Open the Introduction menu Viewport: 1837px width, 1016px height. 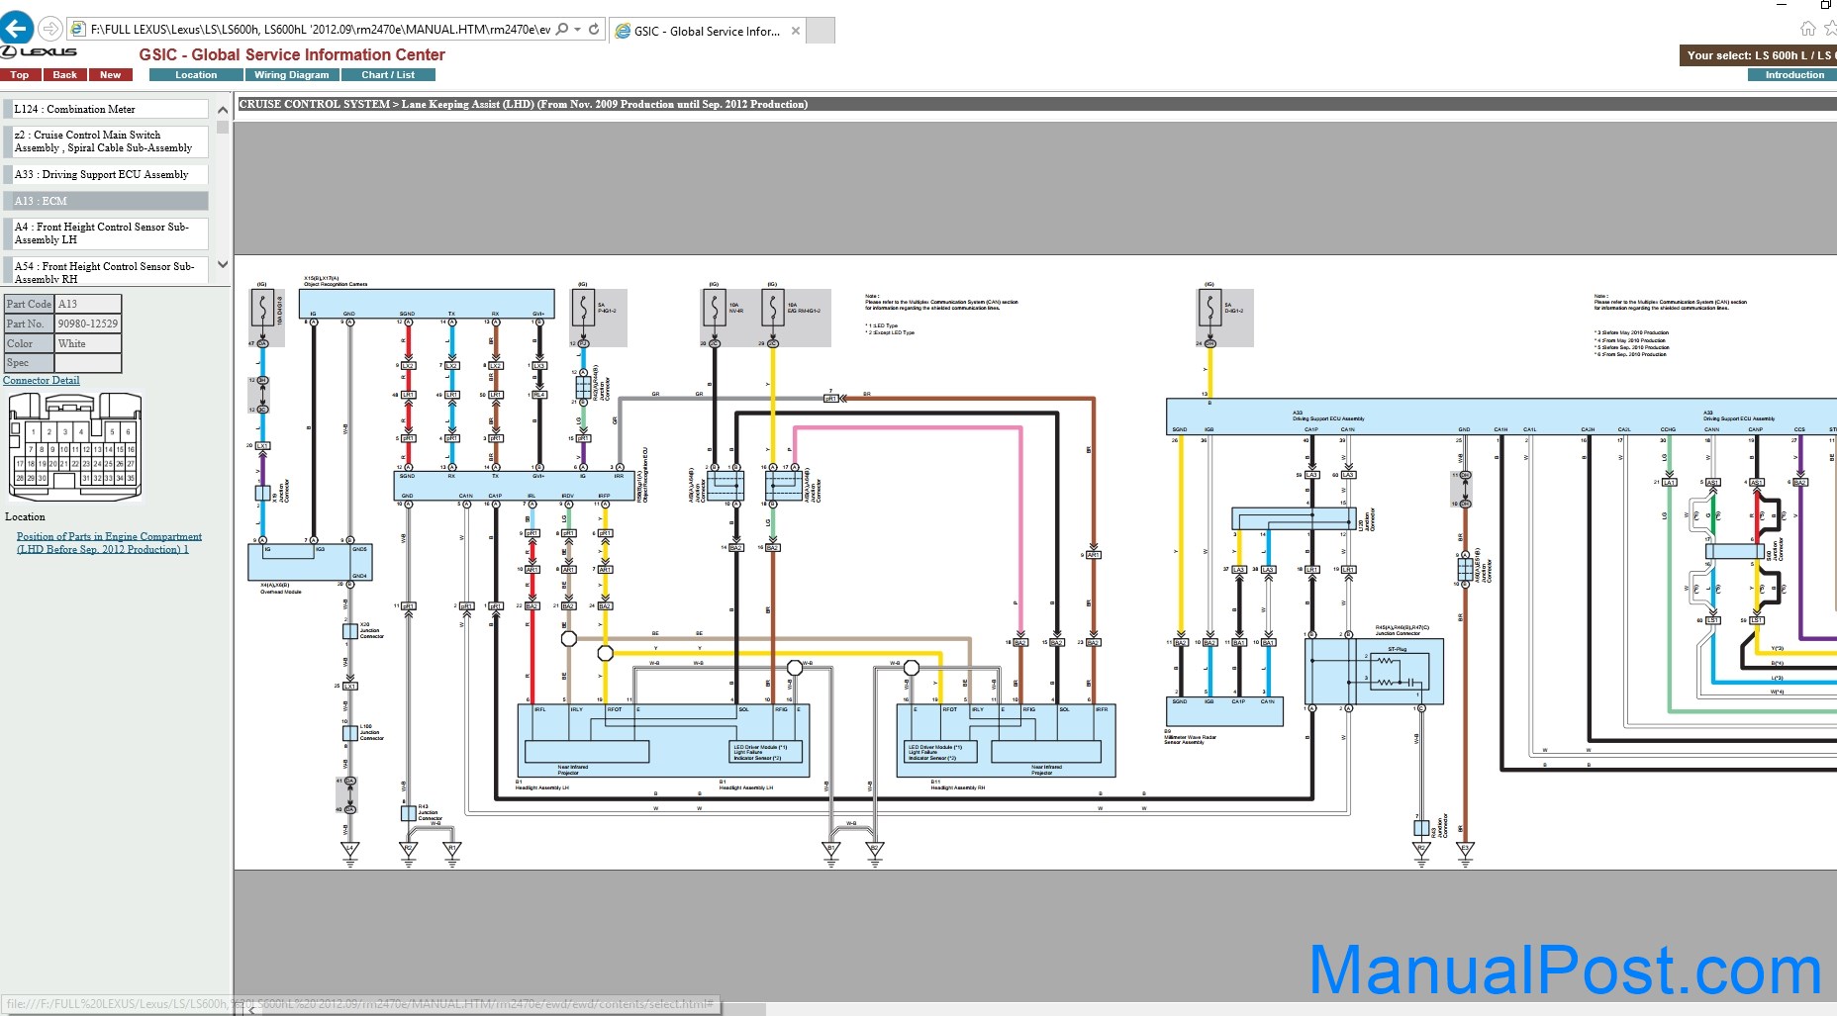(1794, 75)
